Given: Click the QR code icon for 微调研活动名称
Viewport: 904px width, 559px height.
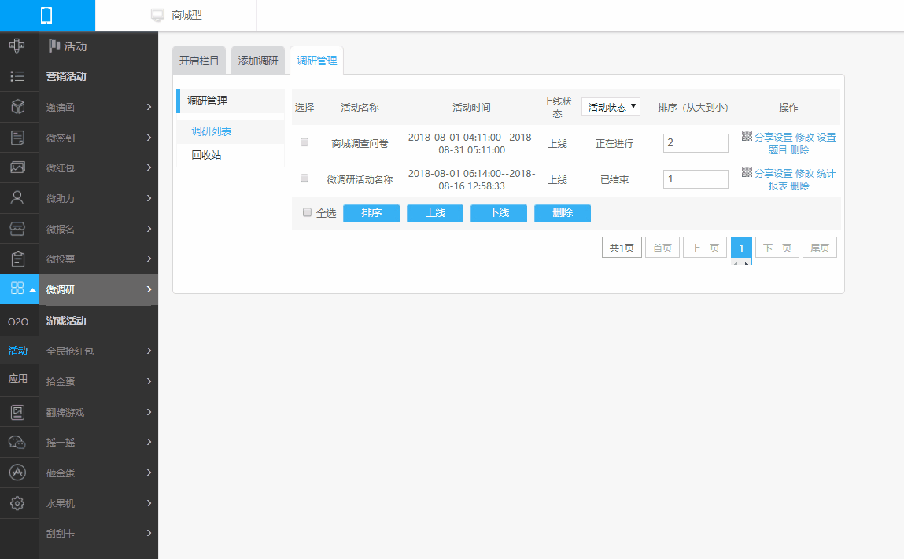Looking at the screenshot, I should pyautogui.click(x=747, y=173).
